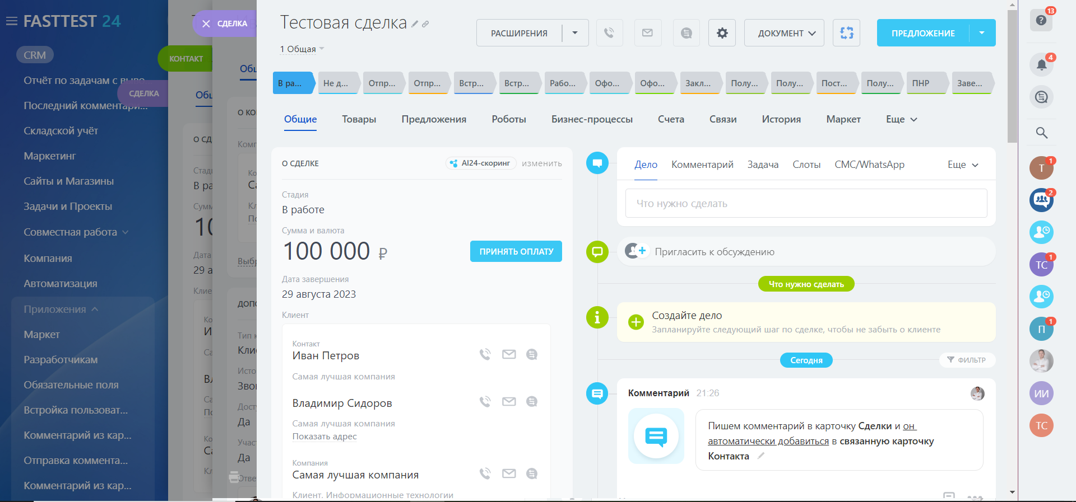Edit the comment text with its pencil icon

tap(760, 456)
